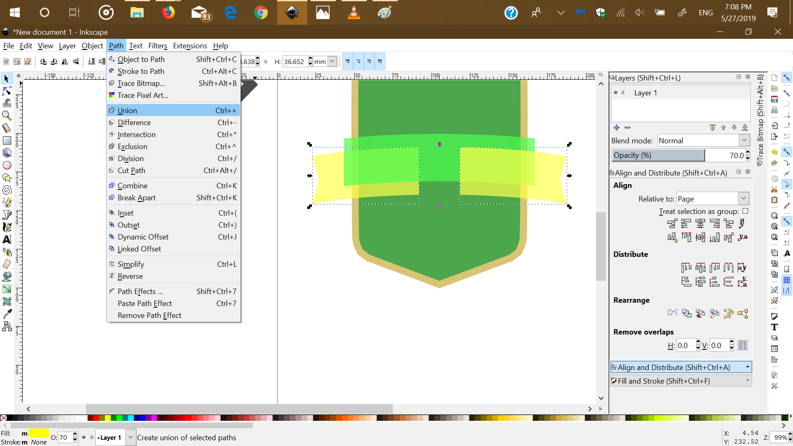Image resolution: width=793 pixels, height=446 pixels.
Task: Select the Node editing tool
Action: [x=7, y=91]
